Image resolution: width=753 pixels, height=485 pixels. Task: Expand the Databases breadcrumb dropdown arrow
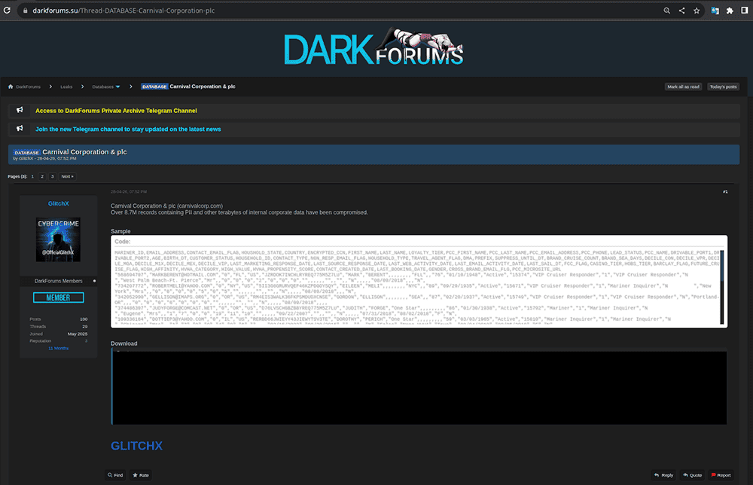pyautogui.click(x=117, y=87)
